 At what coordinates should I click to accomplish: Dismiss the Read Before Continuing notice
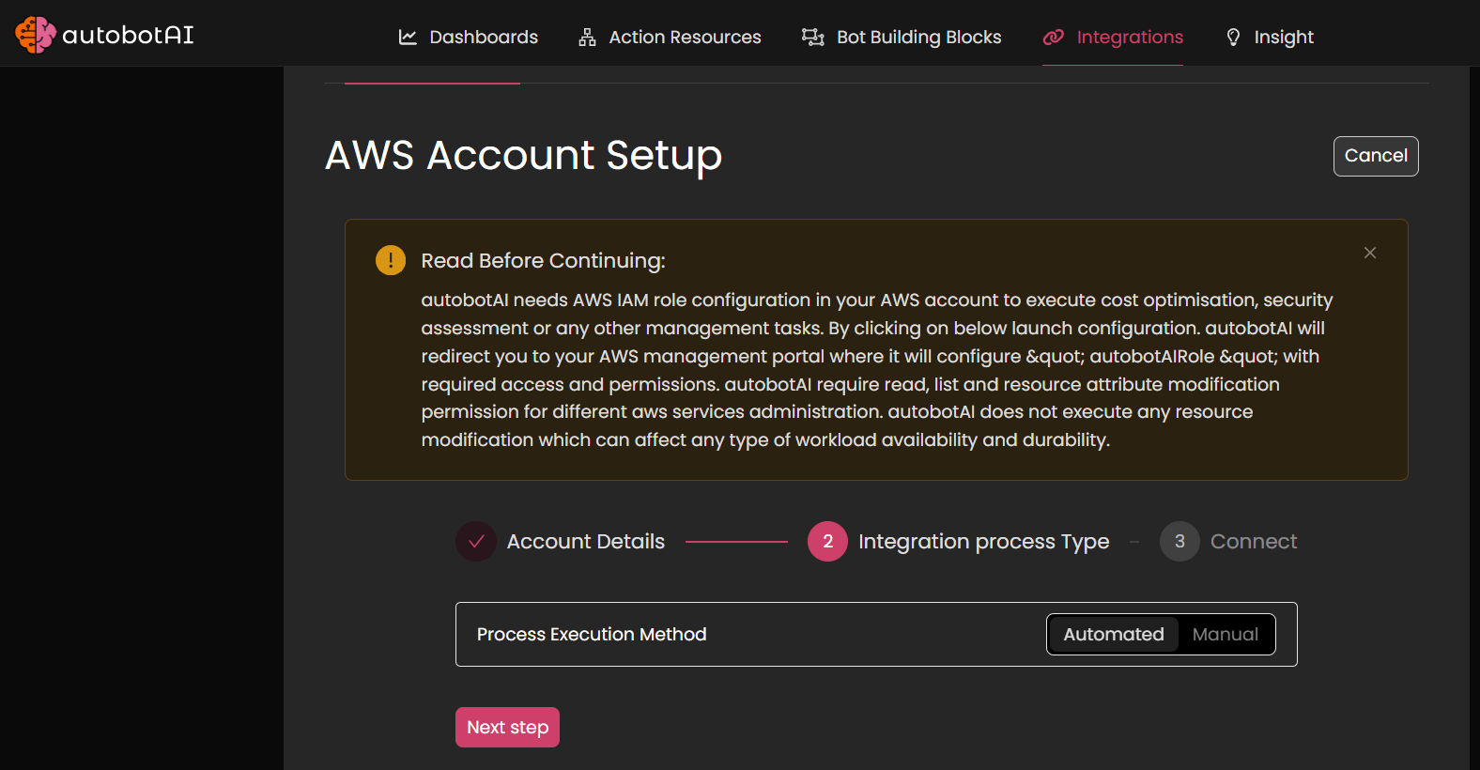[1370, 253]
